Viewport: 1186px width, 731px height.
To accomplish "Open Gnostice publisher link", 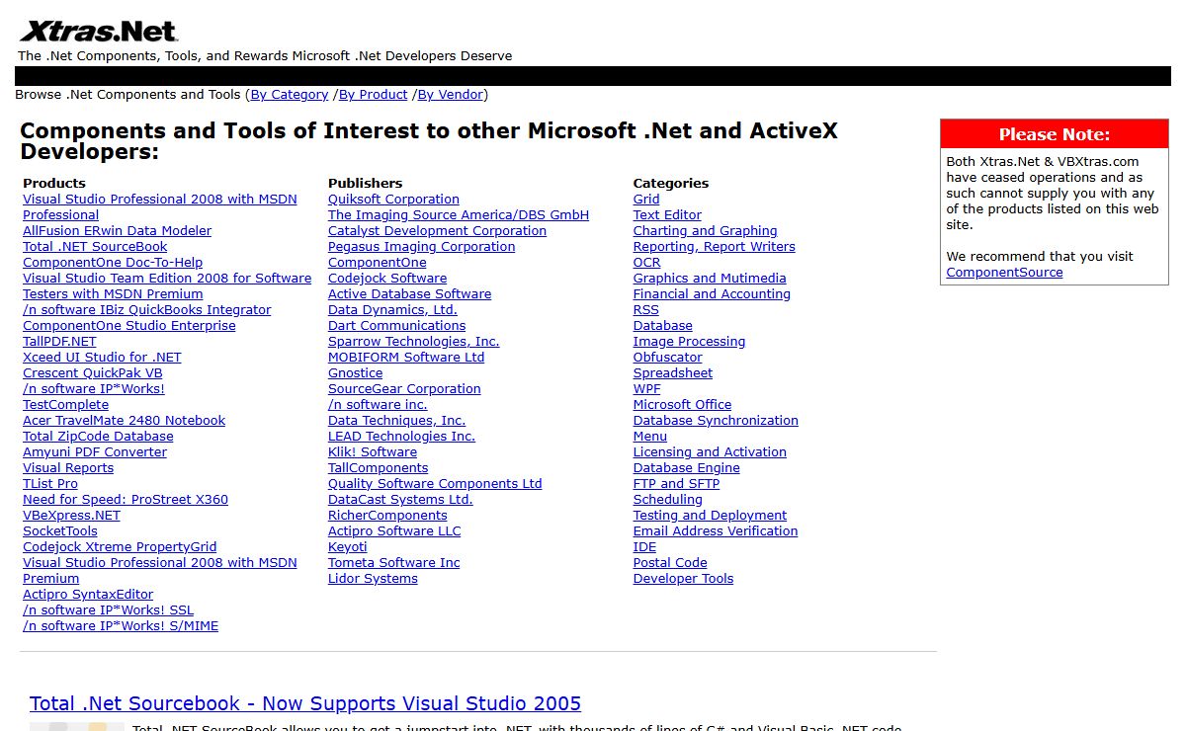I will 355,373.
